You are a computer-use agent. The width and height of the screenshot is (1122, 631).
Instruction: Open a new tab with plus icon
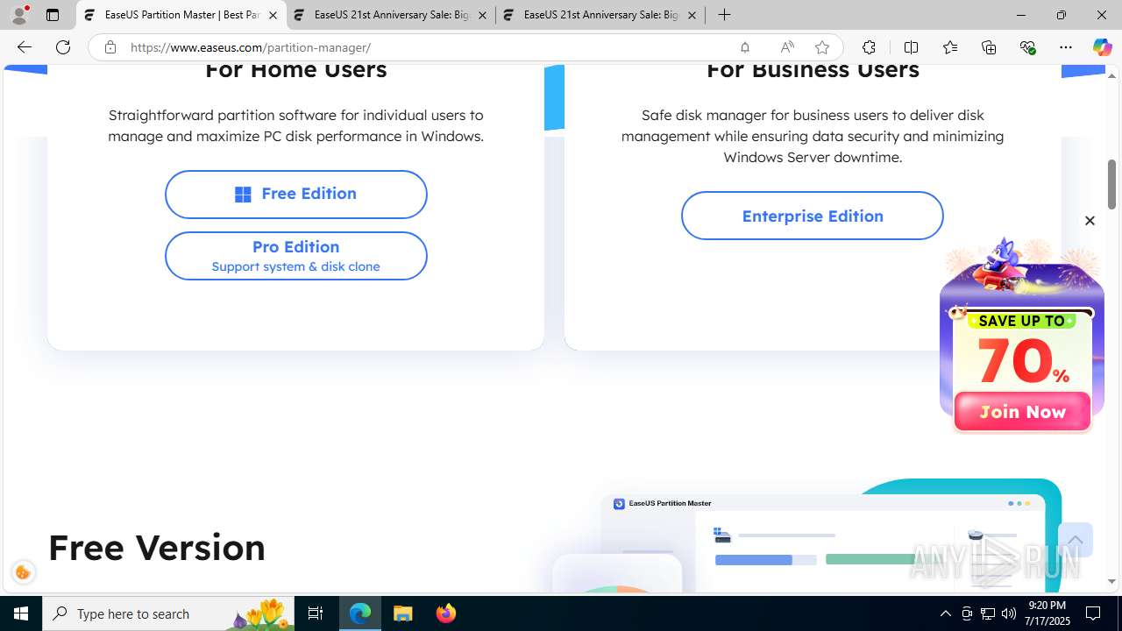(x=724, y=15)
